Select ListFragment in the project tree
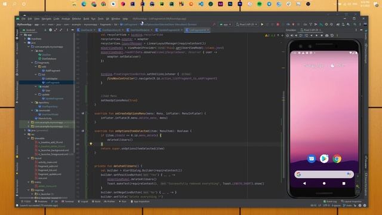Image resolution: width=382 pixels, height=215 pixels. 51,82
